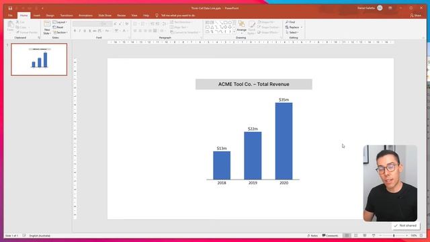430x242 pixels.
Task: Select the 2020 chart bar
Action: point(284,141)
